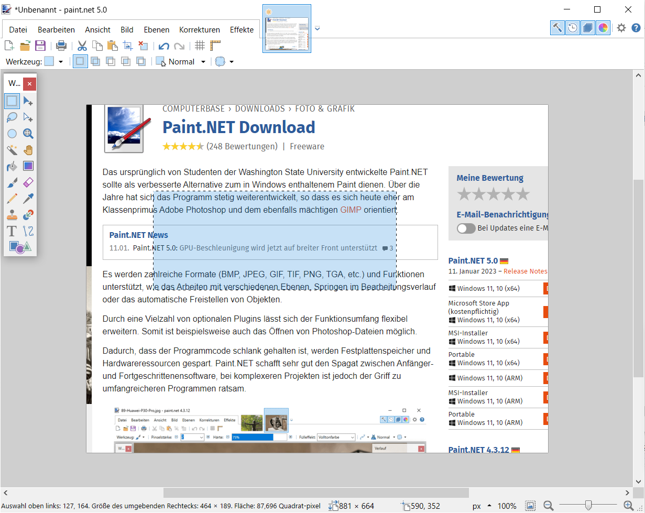Select the Ellipse Select tool
The height and width of the screenshot is (513, 645).
pos(12,134)
